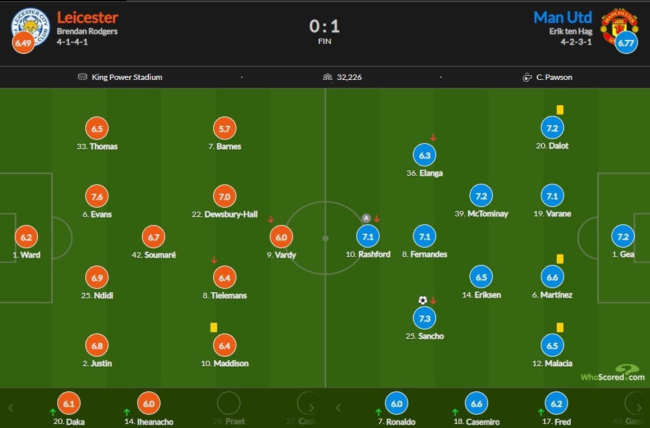Click the red substitution arrow above Vardy
This screenshot has height=428, width=650.
click(x=270, y=219)
